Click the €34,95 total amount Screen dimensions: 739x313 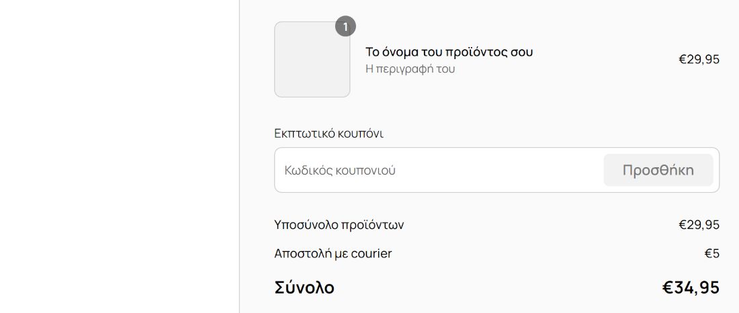pos(691,287)
